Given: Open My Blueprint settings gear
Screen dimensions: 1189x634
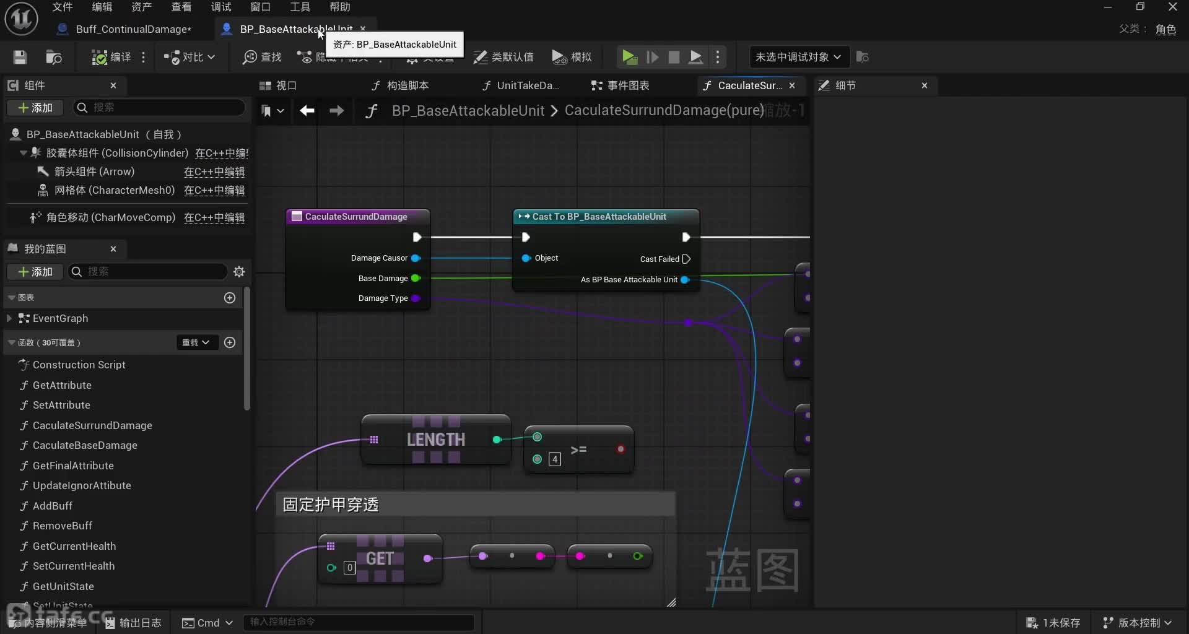Looking at the screenshot, I should (239, 272).
